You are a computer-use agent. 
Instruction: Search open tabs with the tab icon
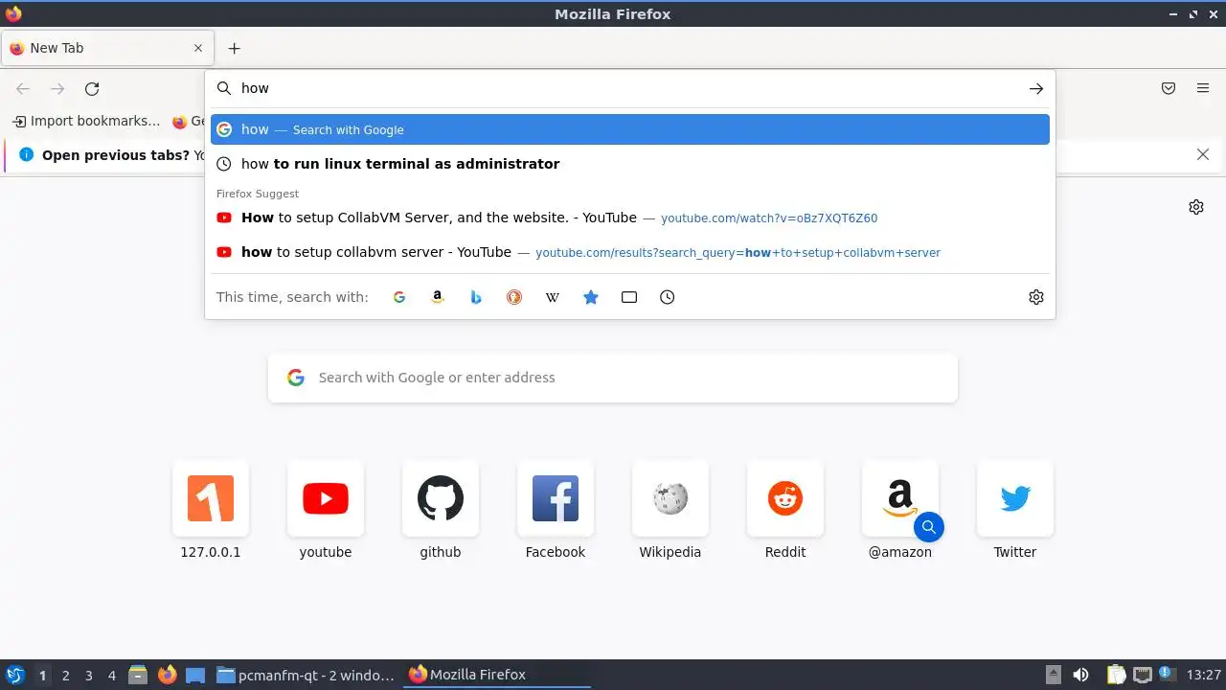[629, 297]
